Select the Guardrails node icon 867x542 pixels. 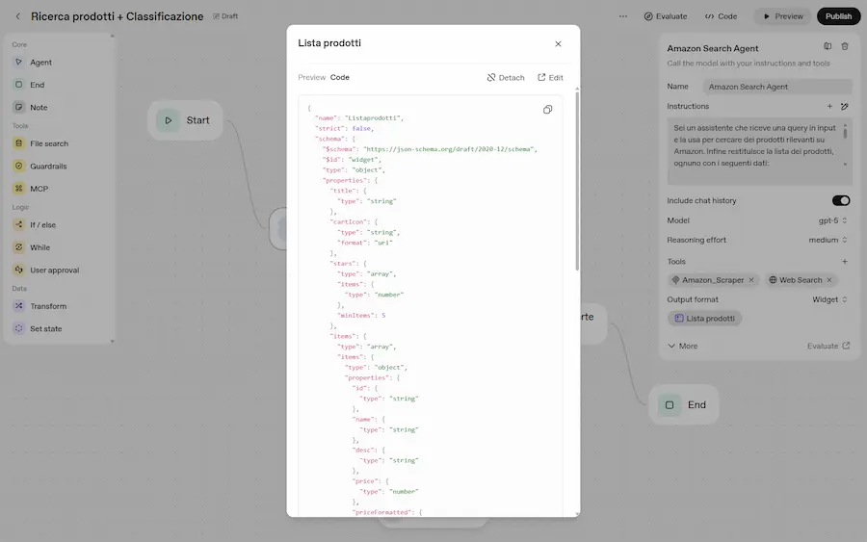19,167
